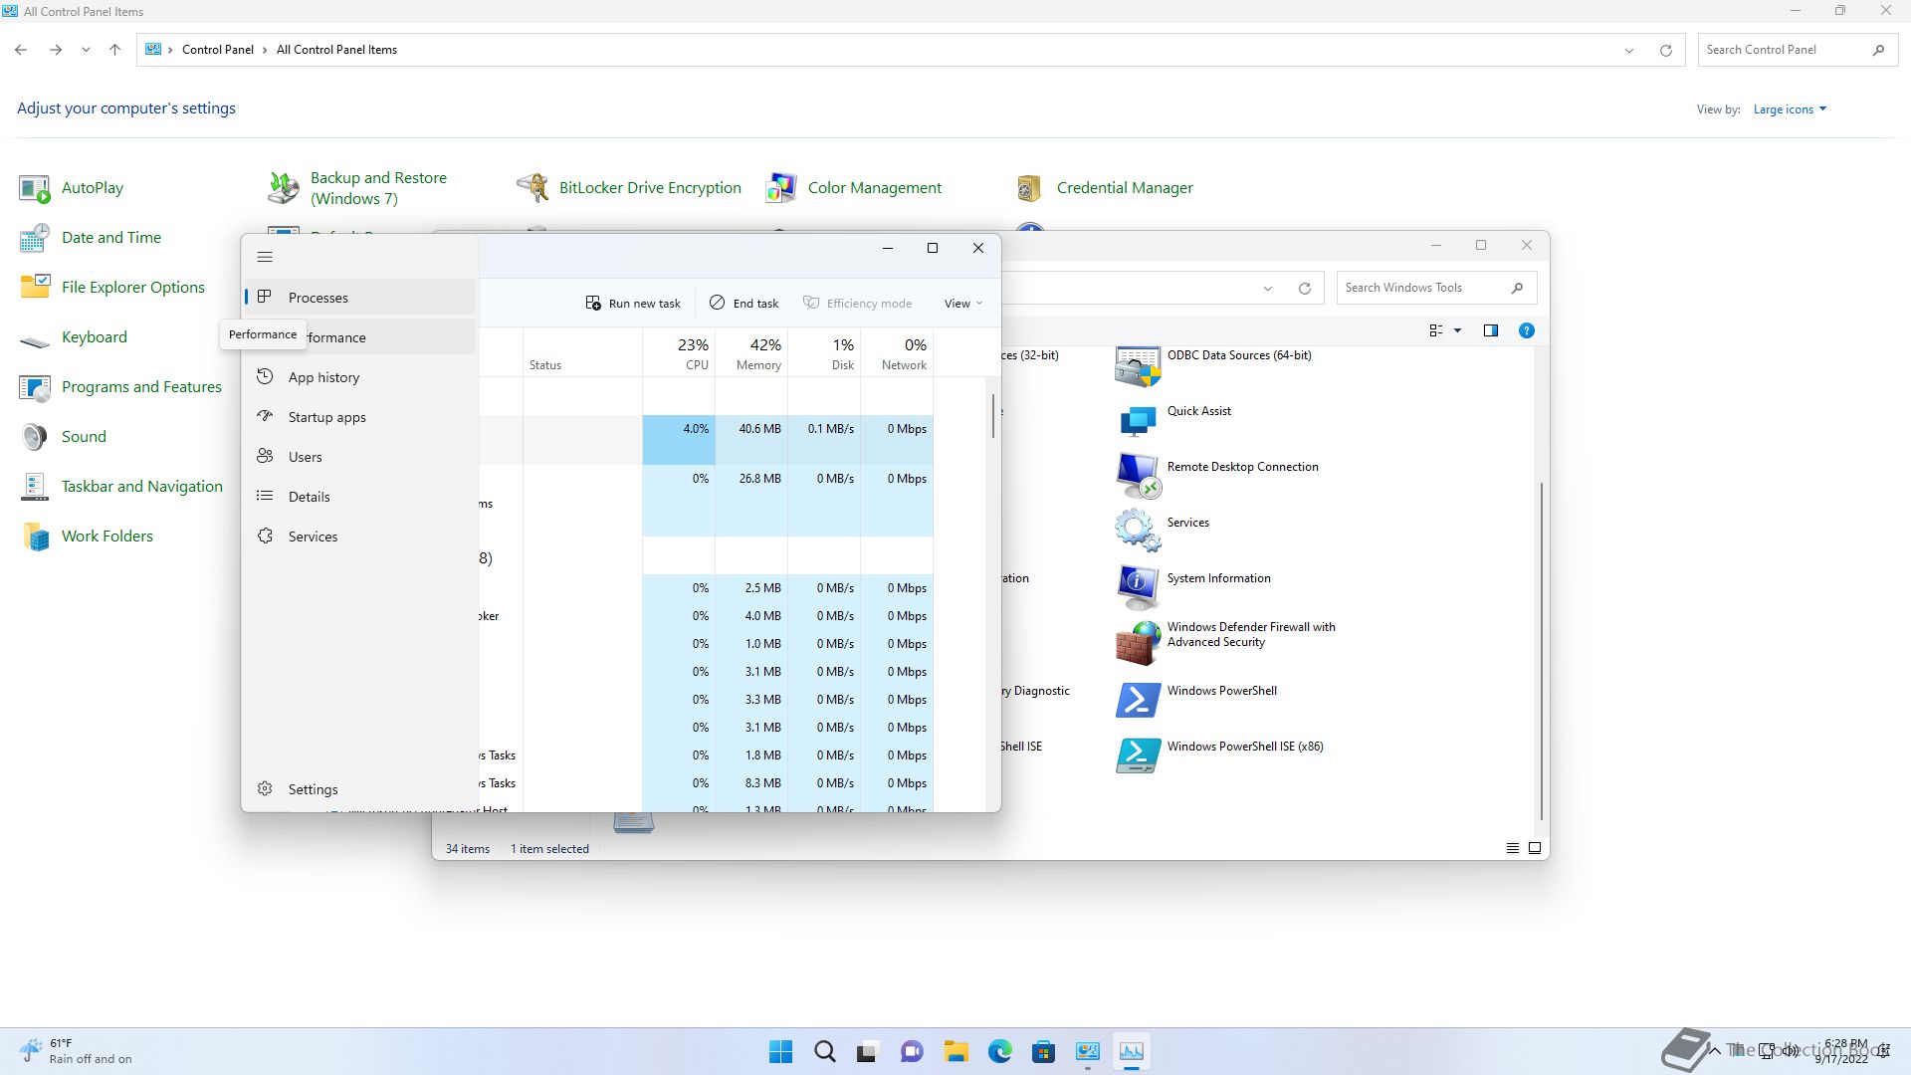Open Color Management
The image size is (1911, 1075).
(853, 188)
